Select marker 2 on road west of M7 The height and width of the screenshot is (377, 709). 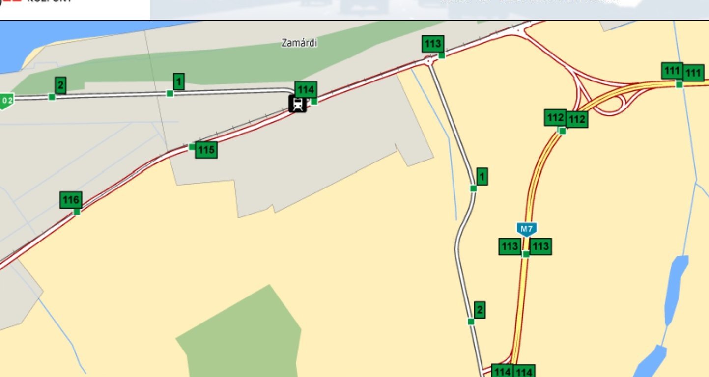pyautogui.click(x=480, y=310)
